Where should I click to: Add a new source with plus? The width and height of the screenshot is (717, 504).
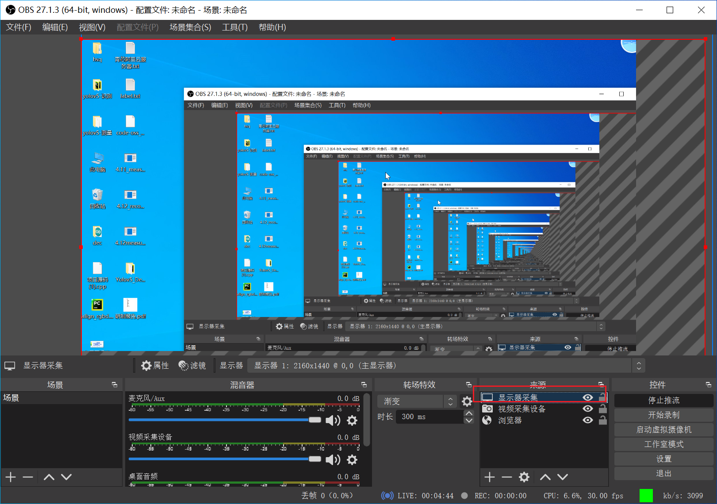tap(490, 477)
